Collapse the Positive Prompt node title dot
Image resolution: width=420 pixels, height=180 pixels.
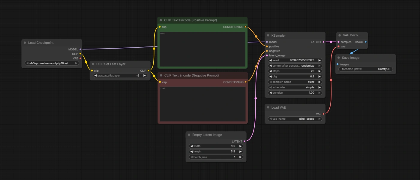tap(161, 20)
